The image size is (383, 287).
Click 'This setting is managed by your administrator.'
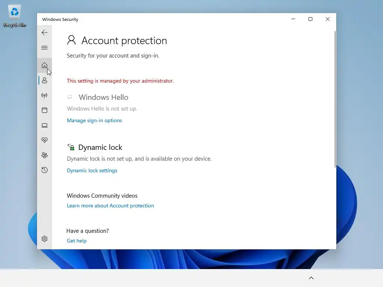tap(120, 81)
